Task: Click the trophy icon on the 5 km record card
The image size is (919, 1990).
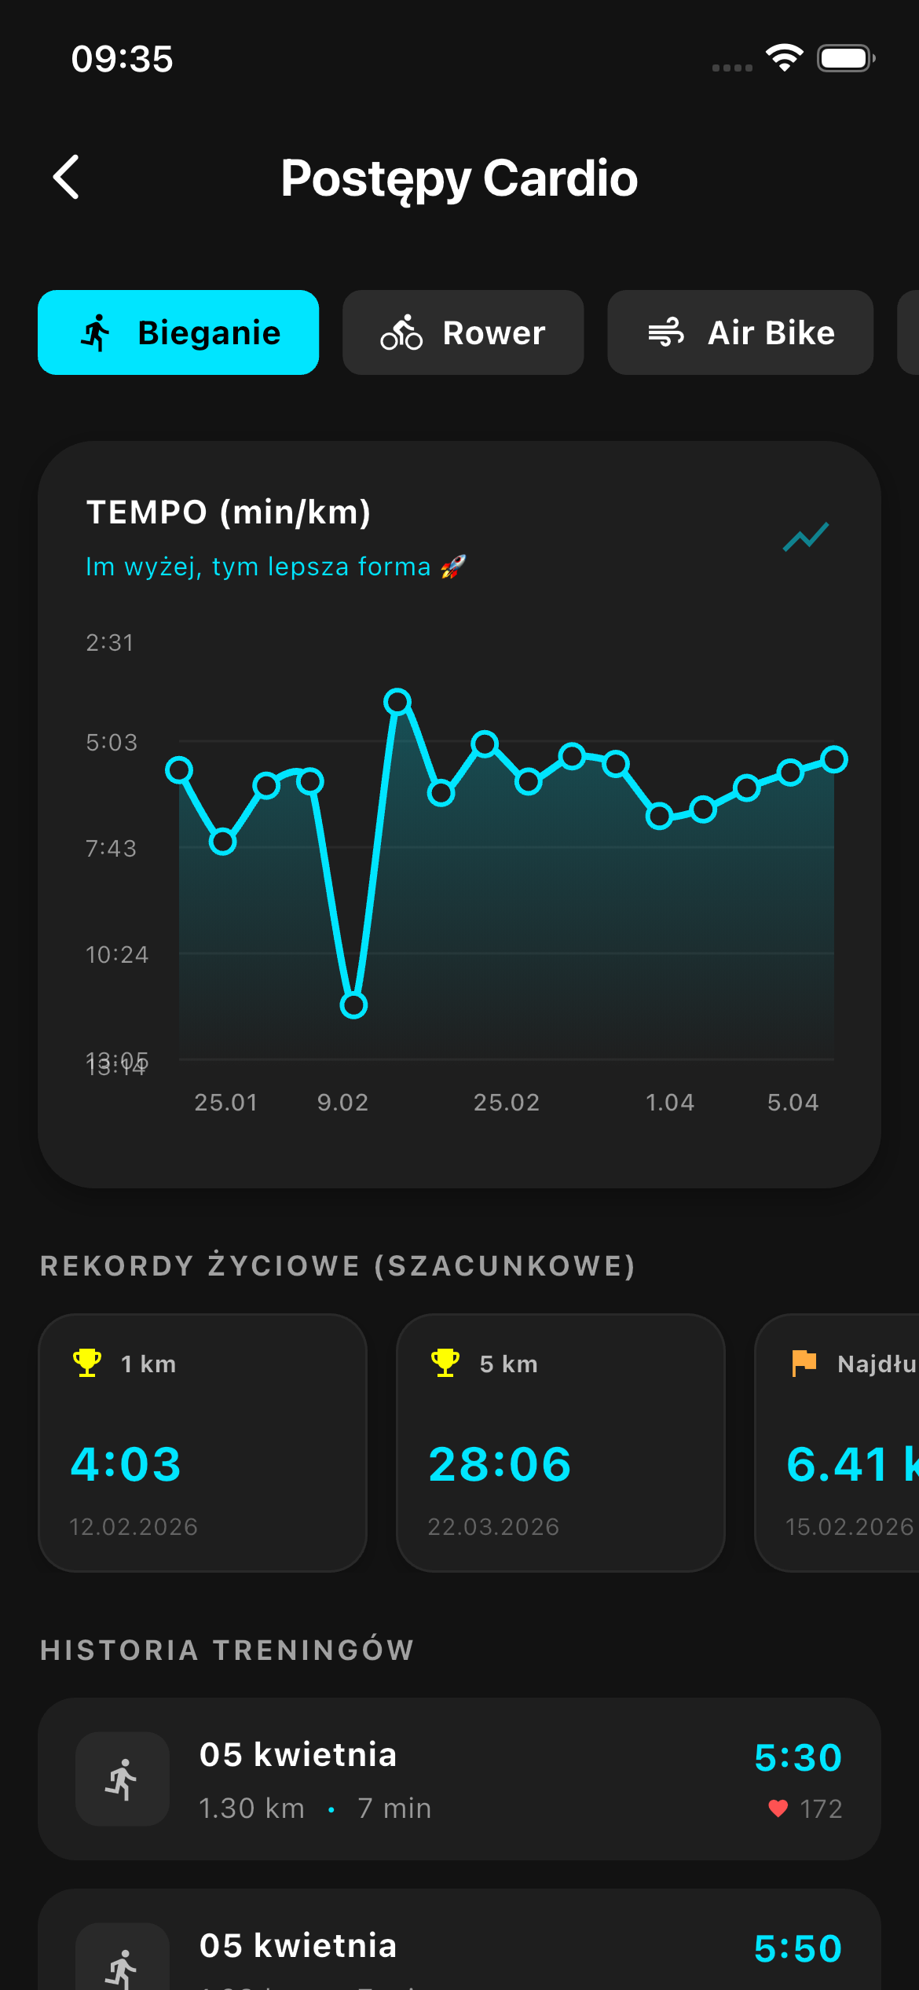Action: point(445,1364)
